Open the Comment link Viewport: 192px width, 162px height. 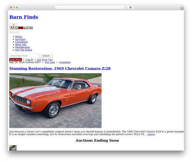(65, 62)
